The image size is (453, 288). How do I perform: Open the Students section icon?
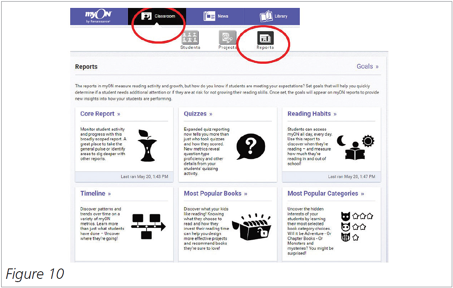(x=190, y=37)
